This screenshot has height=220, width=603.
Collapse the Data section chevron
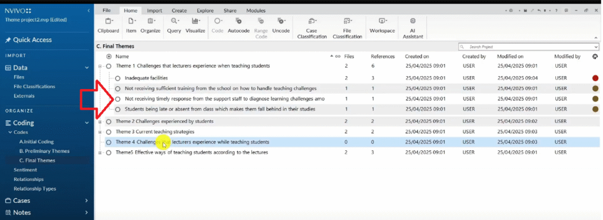[x=87, y=68]
